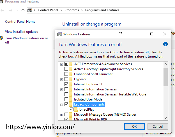175x137 pixels.
Task: Click the Control Panel address bar icon
Action: pyautogui.click(x=30, y=10)
